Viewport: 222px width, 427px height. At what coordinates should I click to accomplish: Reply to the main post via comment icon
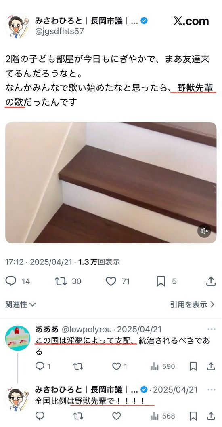(x=11, y=281)
